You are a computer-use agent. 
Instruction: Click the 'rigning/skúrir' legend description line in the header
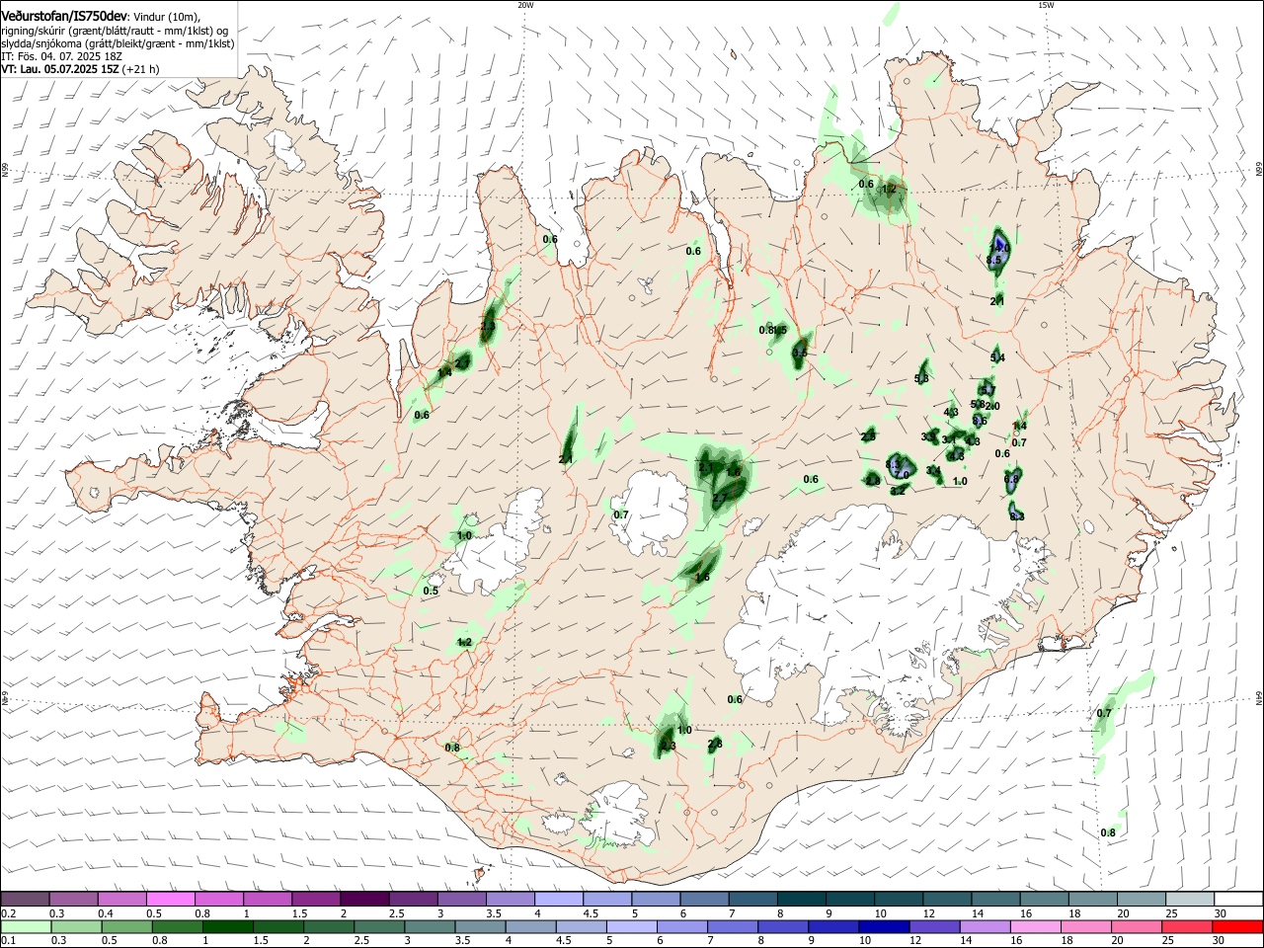click(x=115, y=31)
